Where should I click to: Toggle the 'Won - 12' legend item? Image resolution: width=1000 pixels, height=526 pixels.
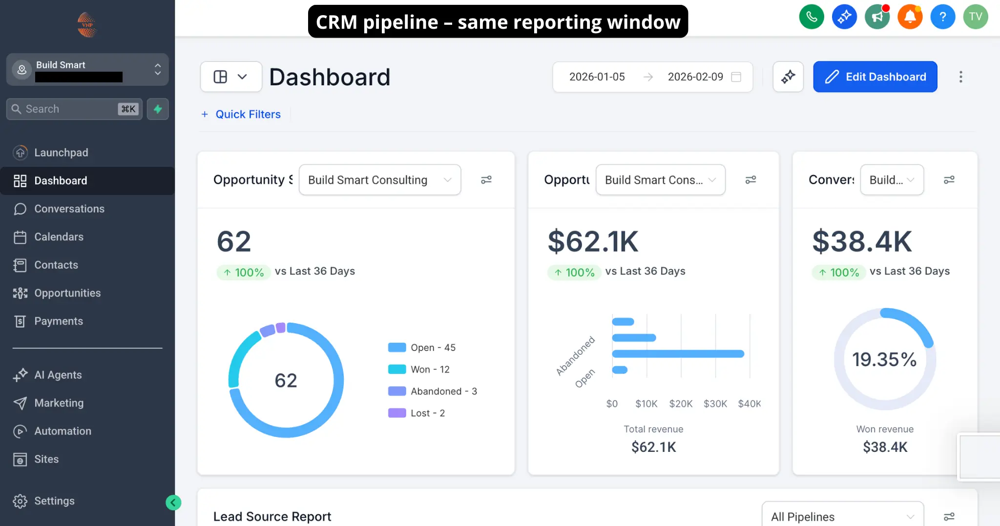[420, 369]
